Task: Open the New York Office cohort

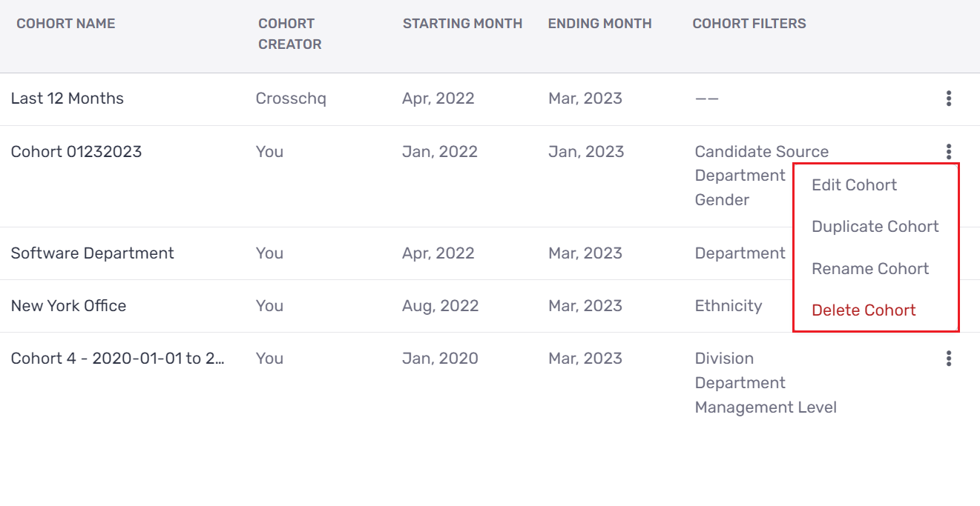Action: pos(68,306)
